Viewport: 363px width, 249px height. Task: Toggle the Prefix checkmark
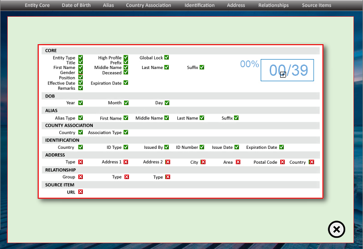coord(126,62)
